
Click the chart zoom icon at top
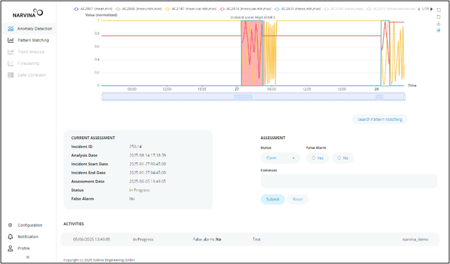click(x=438, y=9)
